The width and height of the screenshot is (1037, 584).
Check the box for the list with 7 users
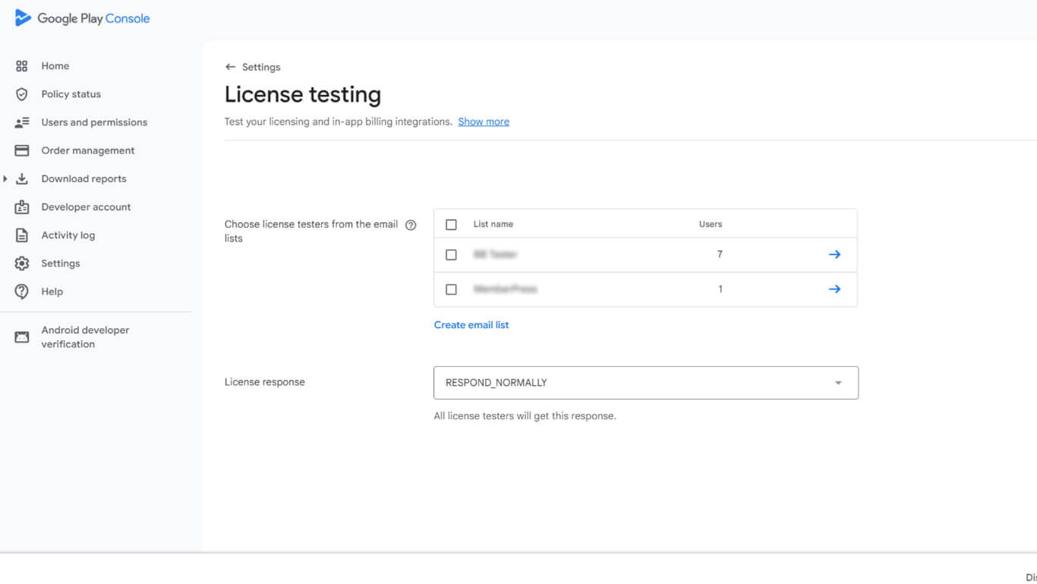point(451,255)
